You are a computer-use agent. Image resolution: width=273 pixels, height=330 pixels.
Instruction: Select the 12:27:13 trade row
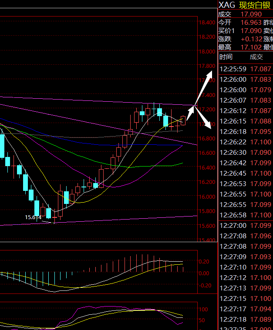[246, 288]
